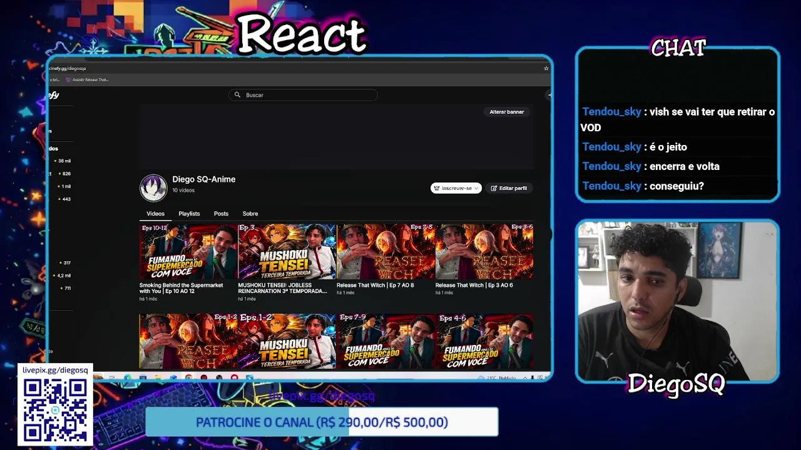This screenshot has width=801, height=450.
Task: Bookmark the page with the star icon
Action: pos(546,68)
